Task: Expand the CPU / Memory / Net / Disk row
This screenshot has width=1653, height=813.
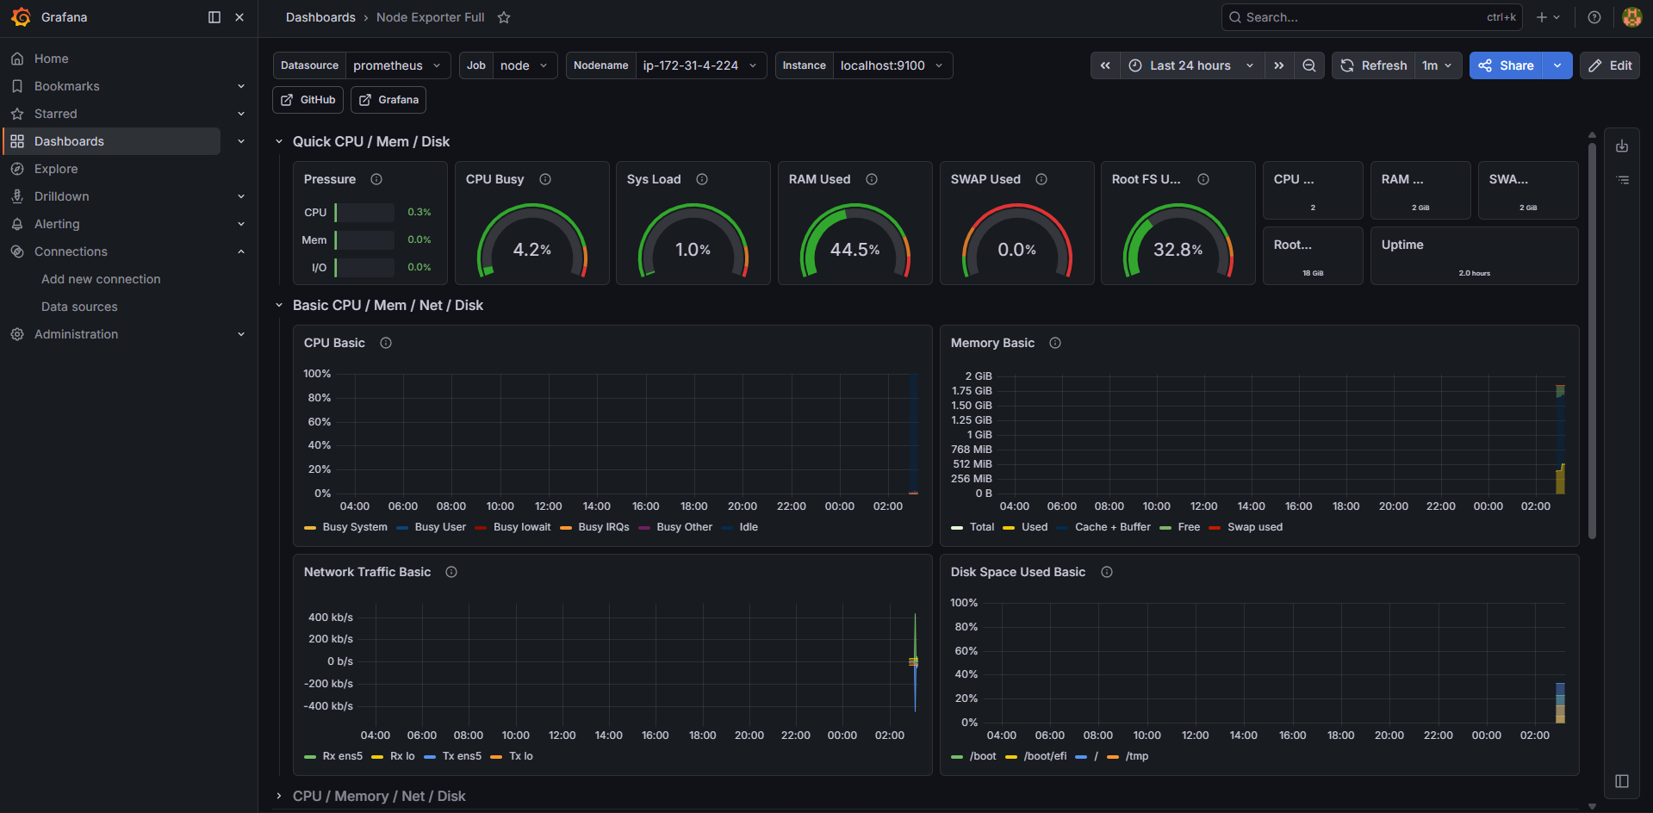Action: pyautogui.click(x=379, y=796)
